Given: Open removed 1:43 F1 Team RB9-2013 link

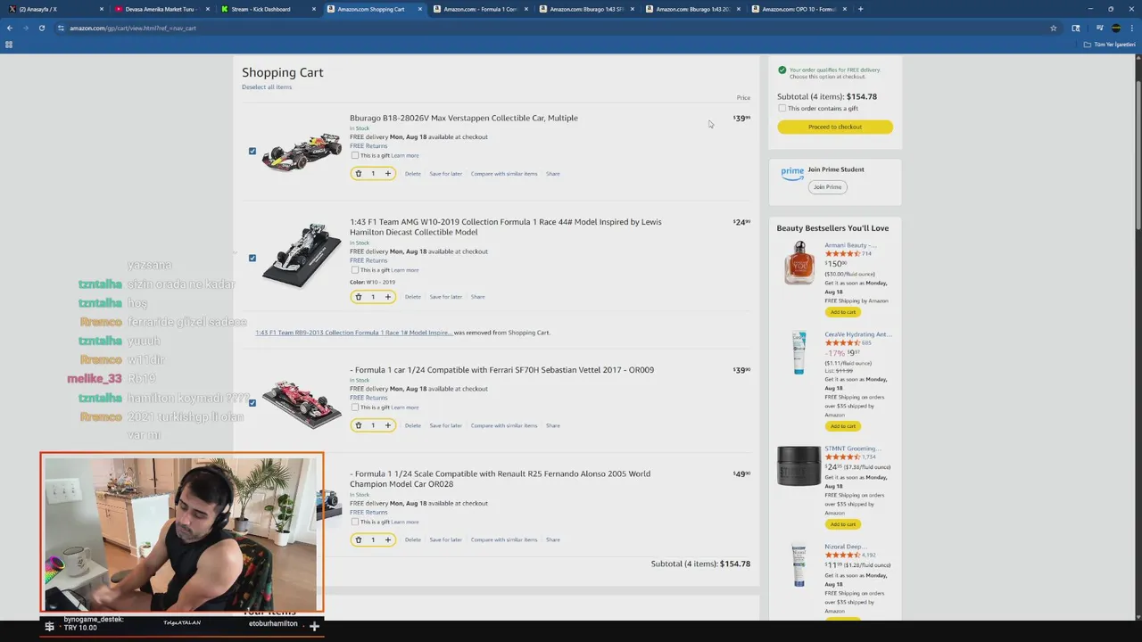Looking at the screenshot, I should point(353,333).
